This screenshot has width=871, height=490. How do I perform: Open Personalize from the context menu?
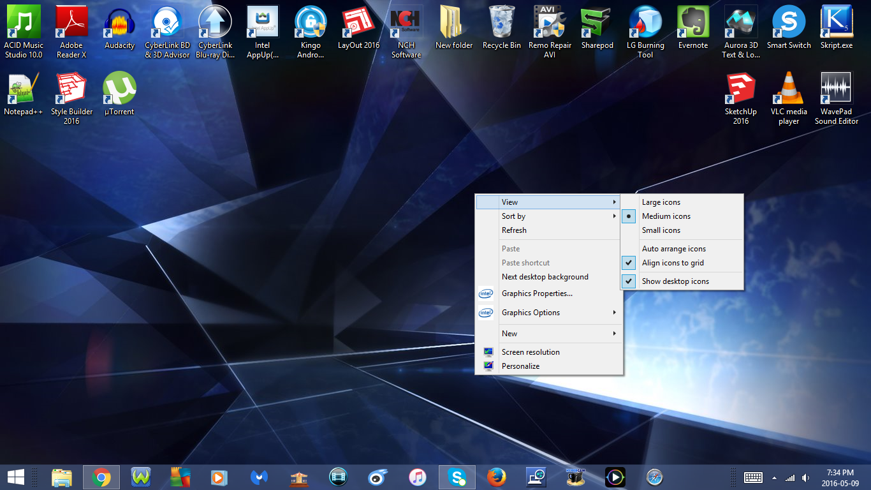pos(548,366)
